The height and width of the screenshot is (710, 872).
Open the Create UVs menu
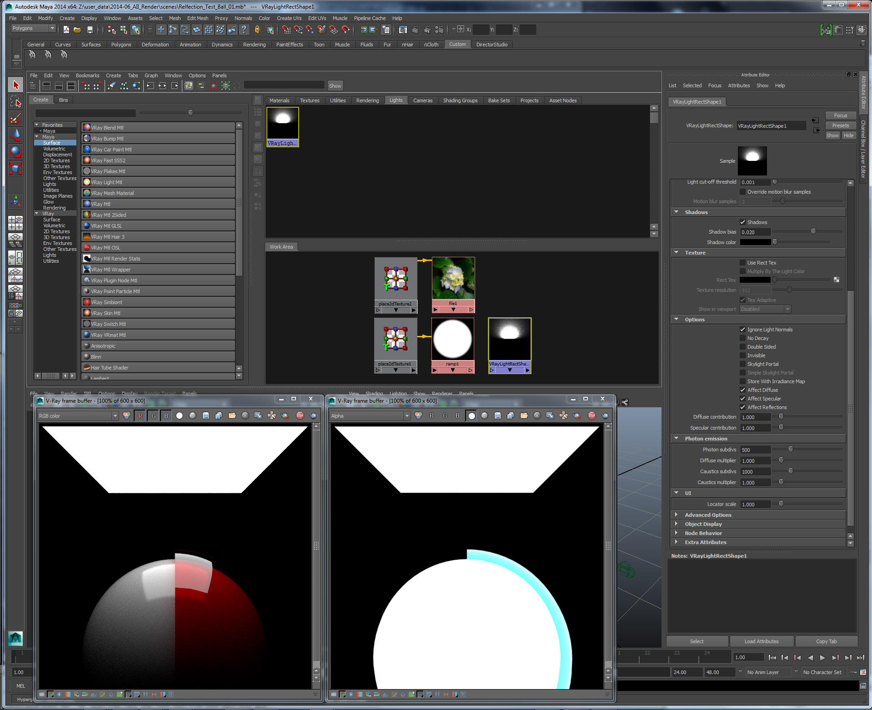289,18
